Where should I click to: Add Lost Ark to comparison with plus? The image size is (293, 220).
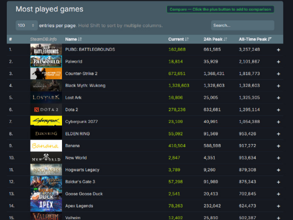[278, 98]
